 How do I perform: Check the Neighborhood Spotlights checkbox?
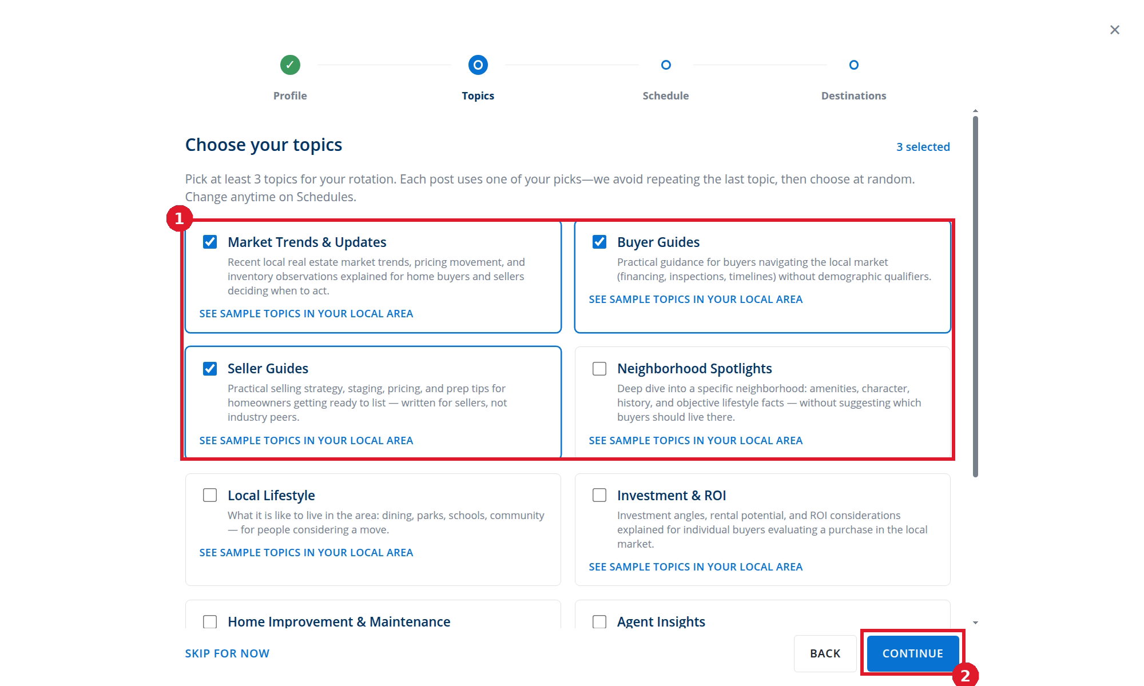coord(599,369)
